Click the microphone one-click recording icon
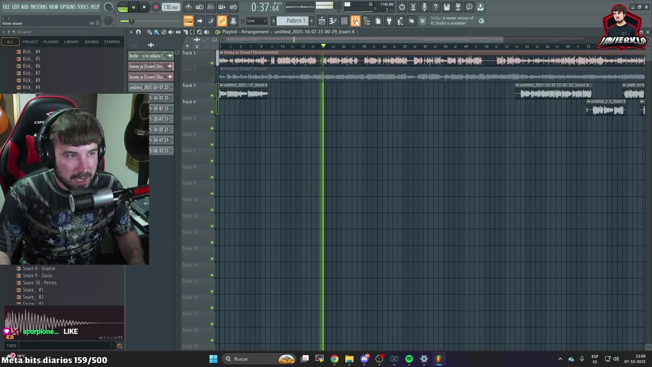 click(424, 7)
